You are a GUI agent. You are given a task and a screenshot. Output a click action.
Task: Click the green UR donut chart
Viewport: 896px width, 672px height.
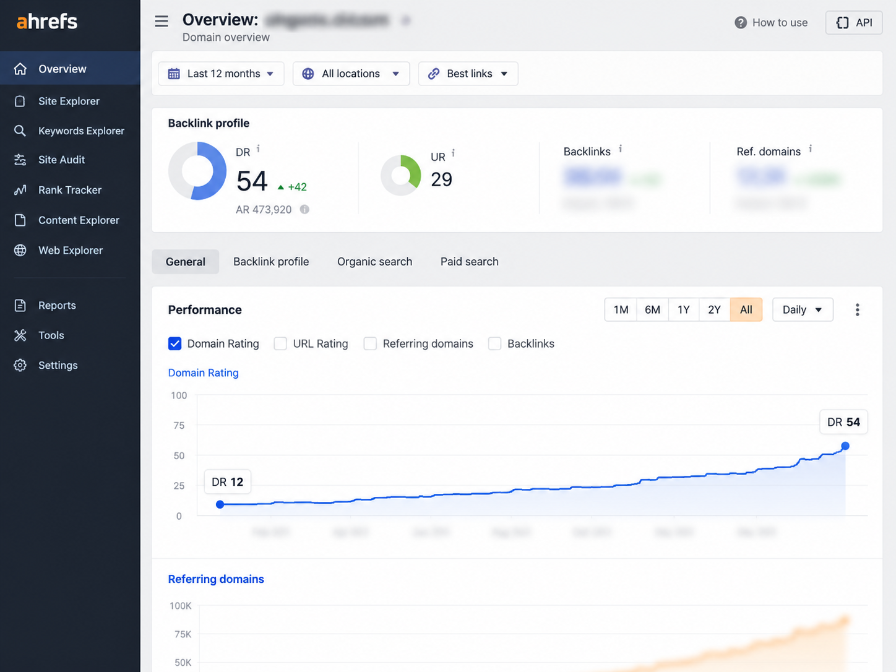401,175
